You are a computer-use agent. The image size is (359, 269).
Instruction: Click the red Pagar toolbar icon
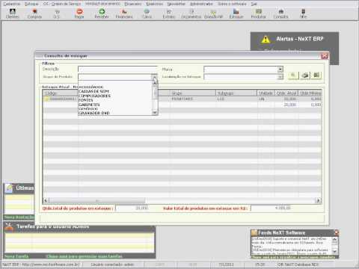79,13
